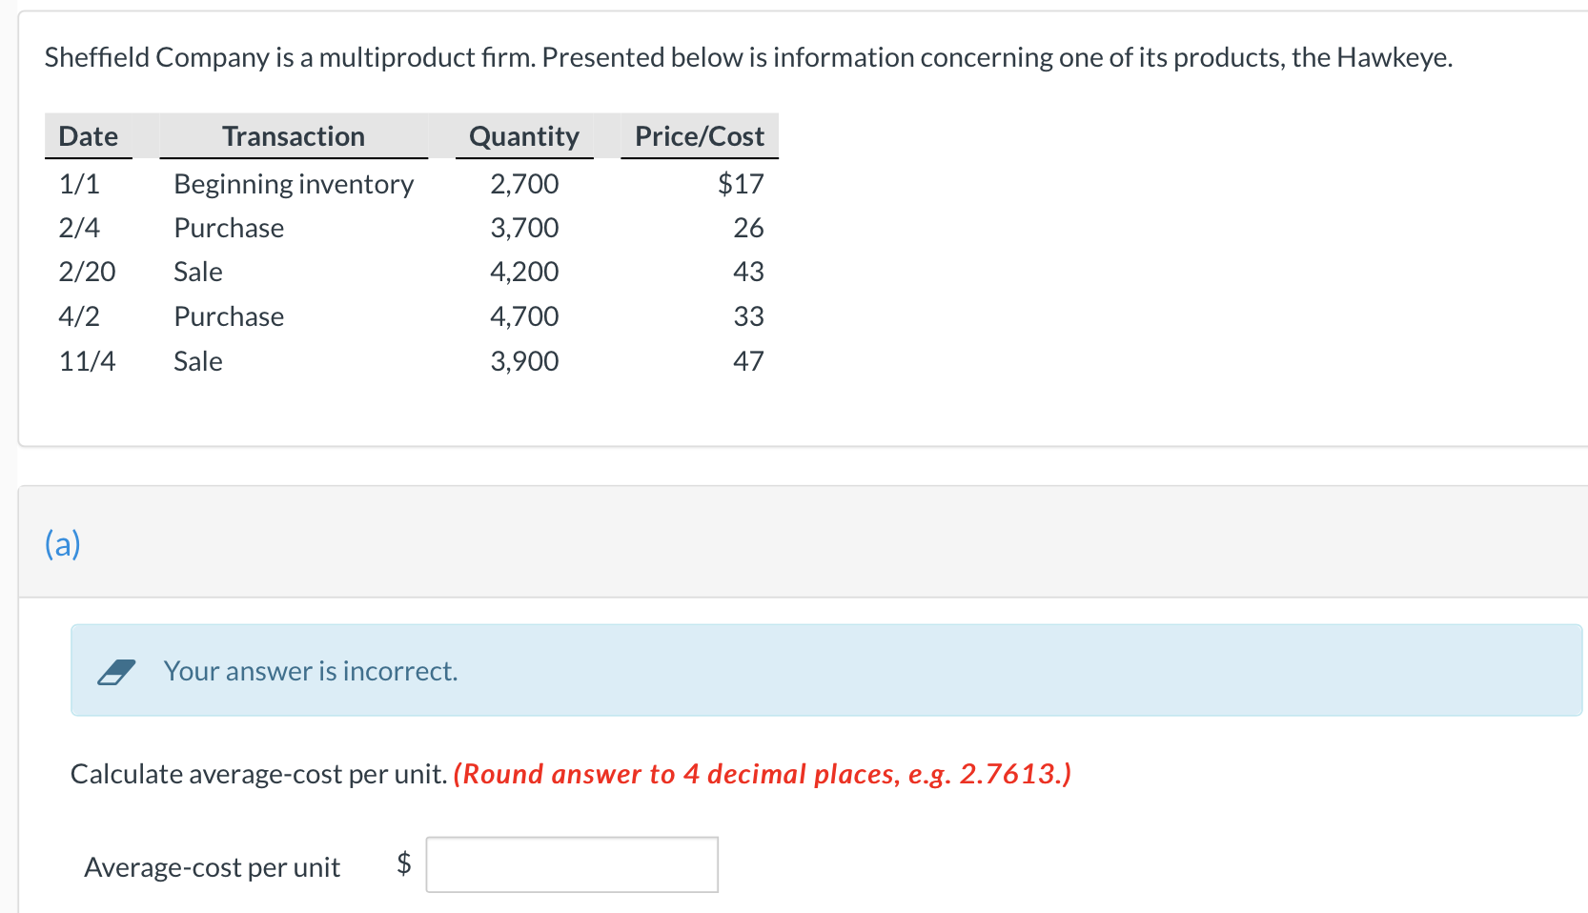1588x913 pixels.
Task: Click the $17 price cell
Action: coord(741,184)
